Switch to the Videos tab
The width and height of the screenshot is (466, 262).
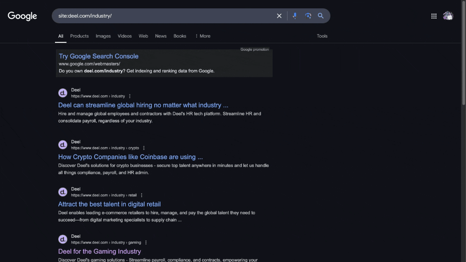coord(124,36)
